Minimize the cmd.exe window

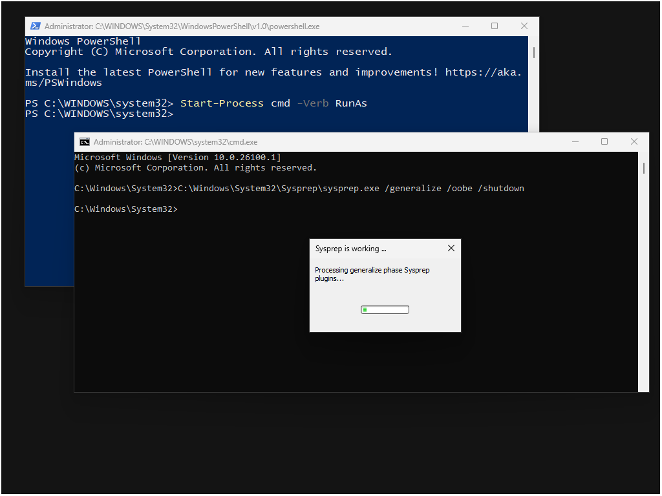[x=575, y=141]
